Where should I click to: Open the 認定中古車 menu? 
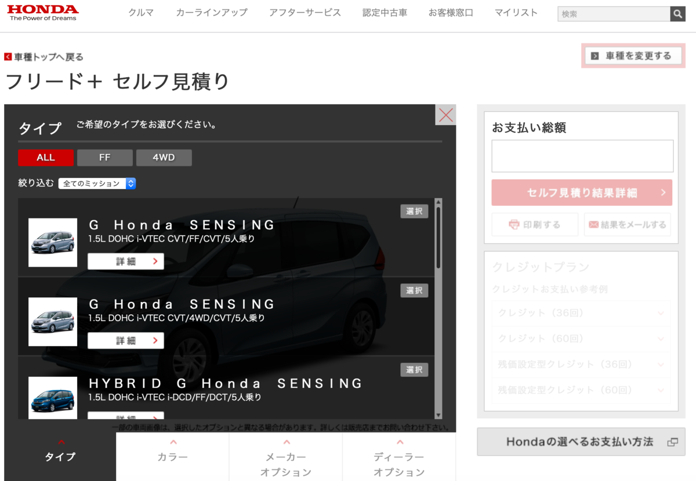point(385,13)
